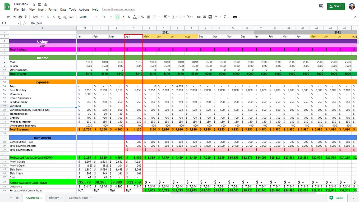Click the Insert comment icon
Viewport: 359px width, 202px height.
[204, 17]
